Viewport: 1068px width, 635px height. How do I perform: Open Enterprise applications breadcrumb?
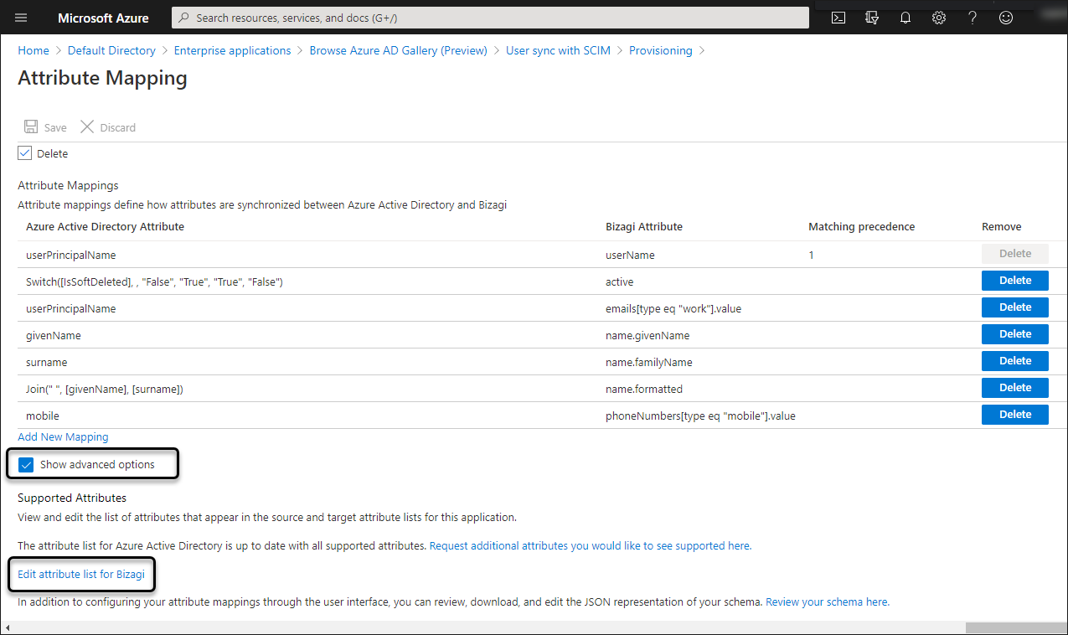232,50
